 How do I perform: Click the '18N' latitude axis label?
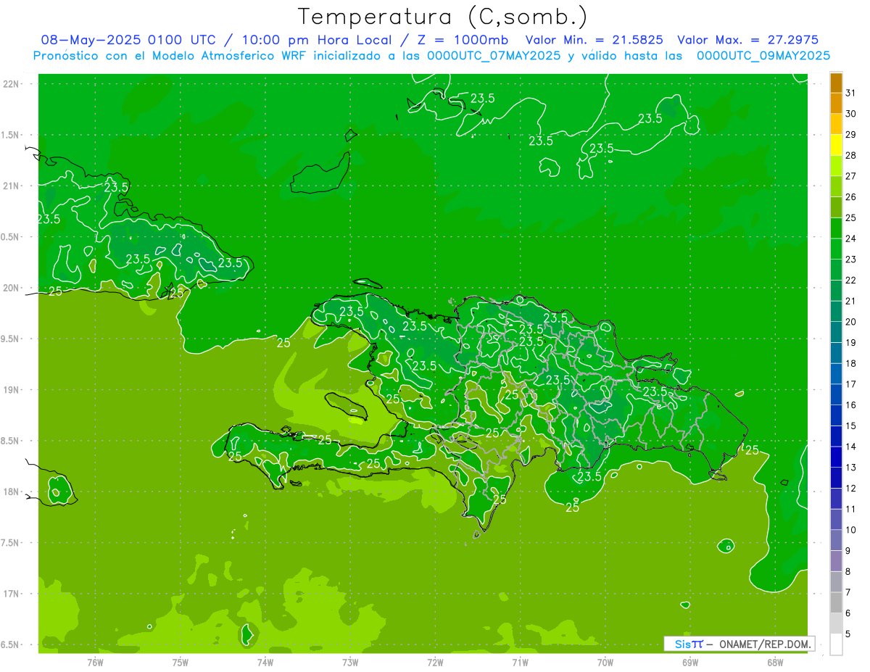[11, 491]
